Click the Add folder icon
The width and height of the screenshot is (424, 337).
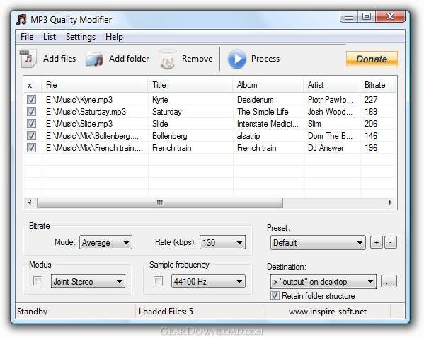[x=94, y=59]
